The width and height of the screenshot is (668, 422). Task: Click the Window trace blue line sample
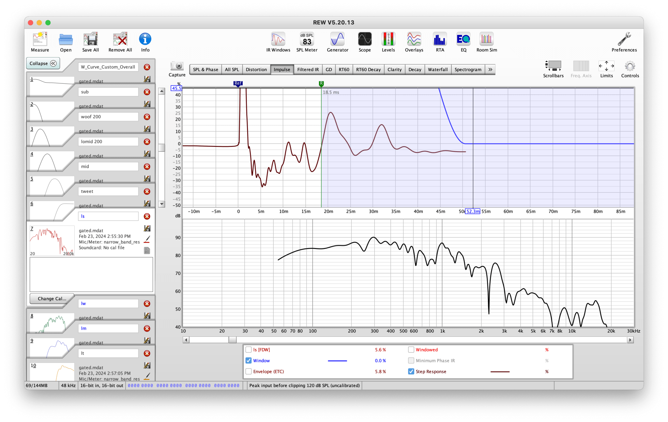[x=337, y=361]
